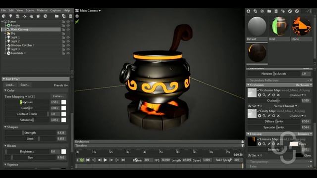Click the Saturation white color swatch
The height and width of the screenshot is (178, 317).
[63, 120]
